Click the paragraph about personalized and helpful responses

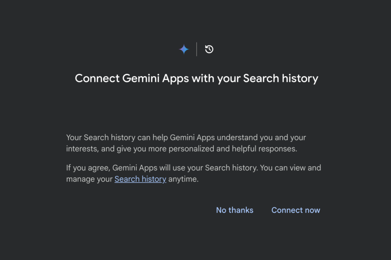click(186, 143)
